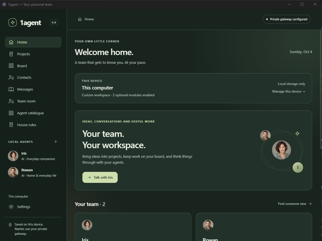Click the large Iris portrait in illustration
This screenshot has width=322, height=241.
(x=281, y=150)
